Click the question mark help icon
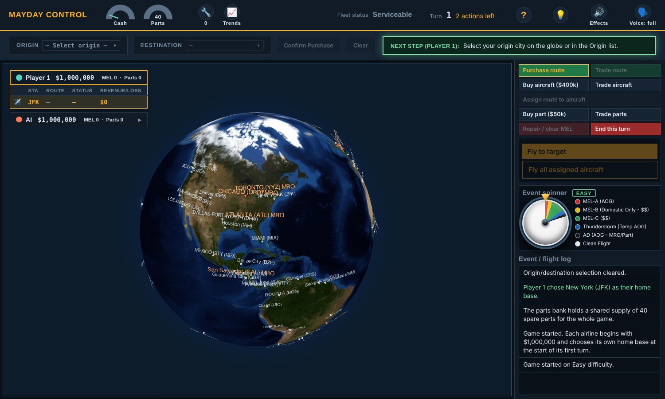Screen dimensions: 665x399 (524, 15)
